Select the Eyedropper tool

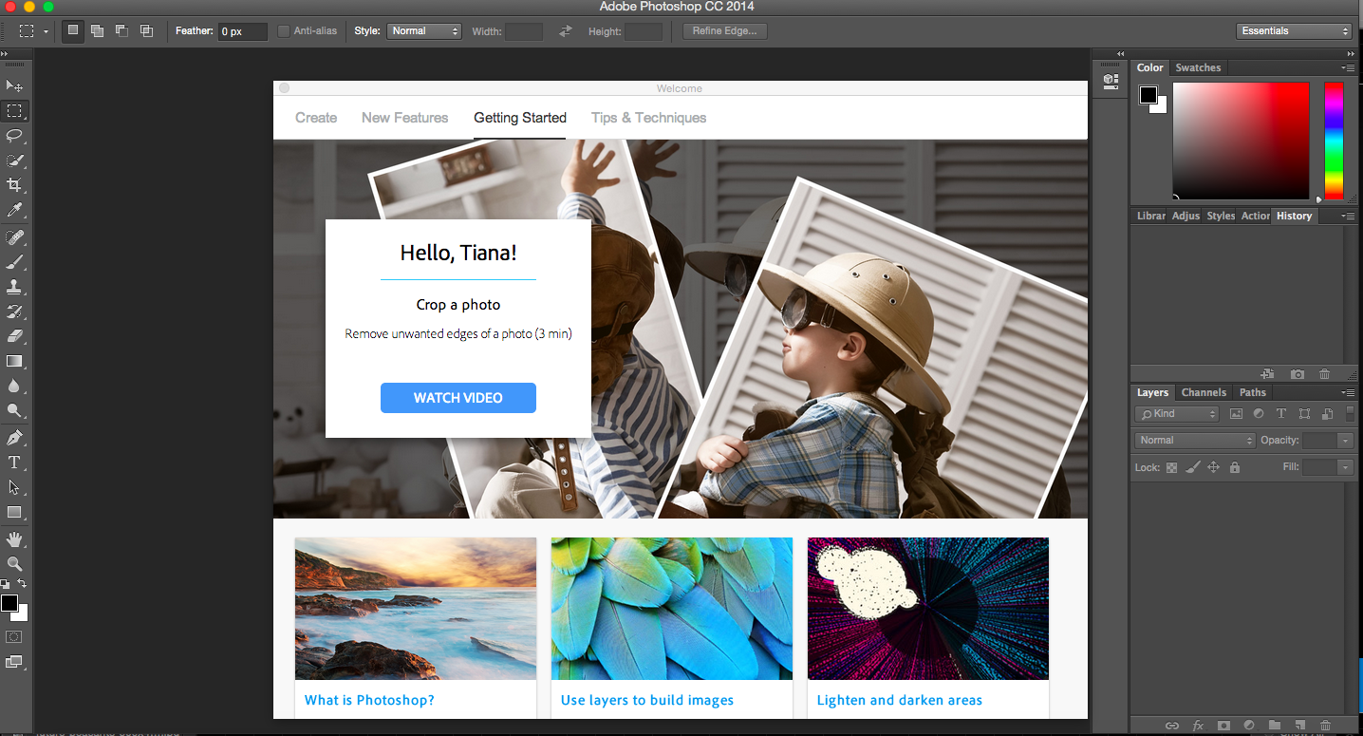click(14, 210)
